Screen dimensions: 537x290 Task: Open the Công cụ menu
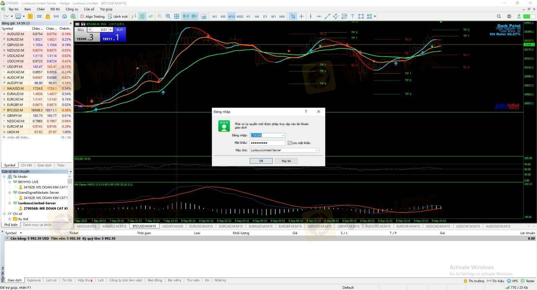coord(72,9)
